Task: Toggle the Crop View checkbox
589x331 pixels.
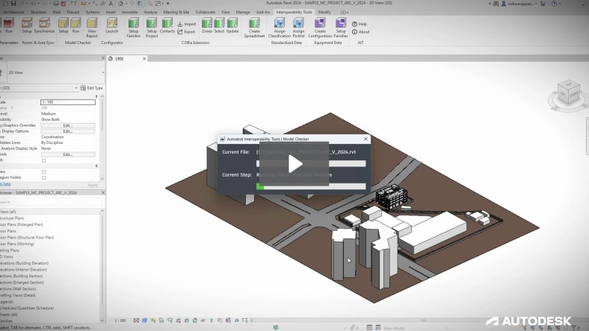Action: coord(43,171)
